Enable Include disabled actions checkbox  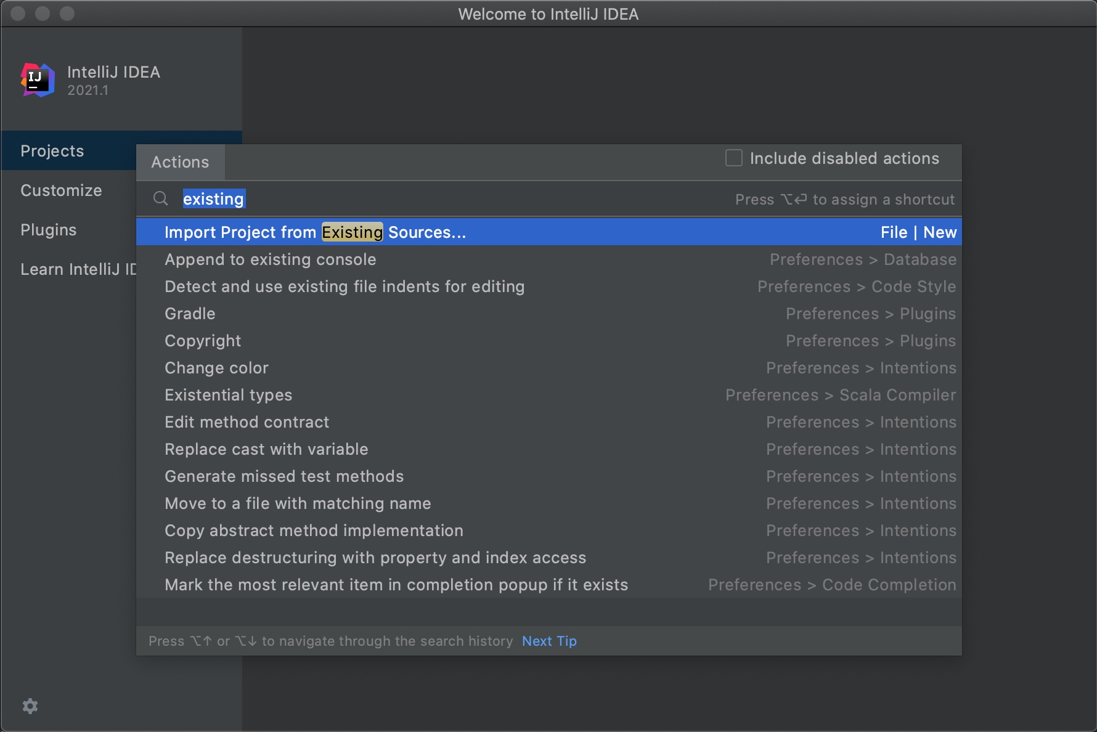tap(733, 158)
